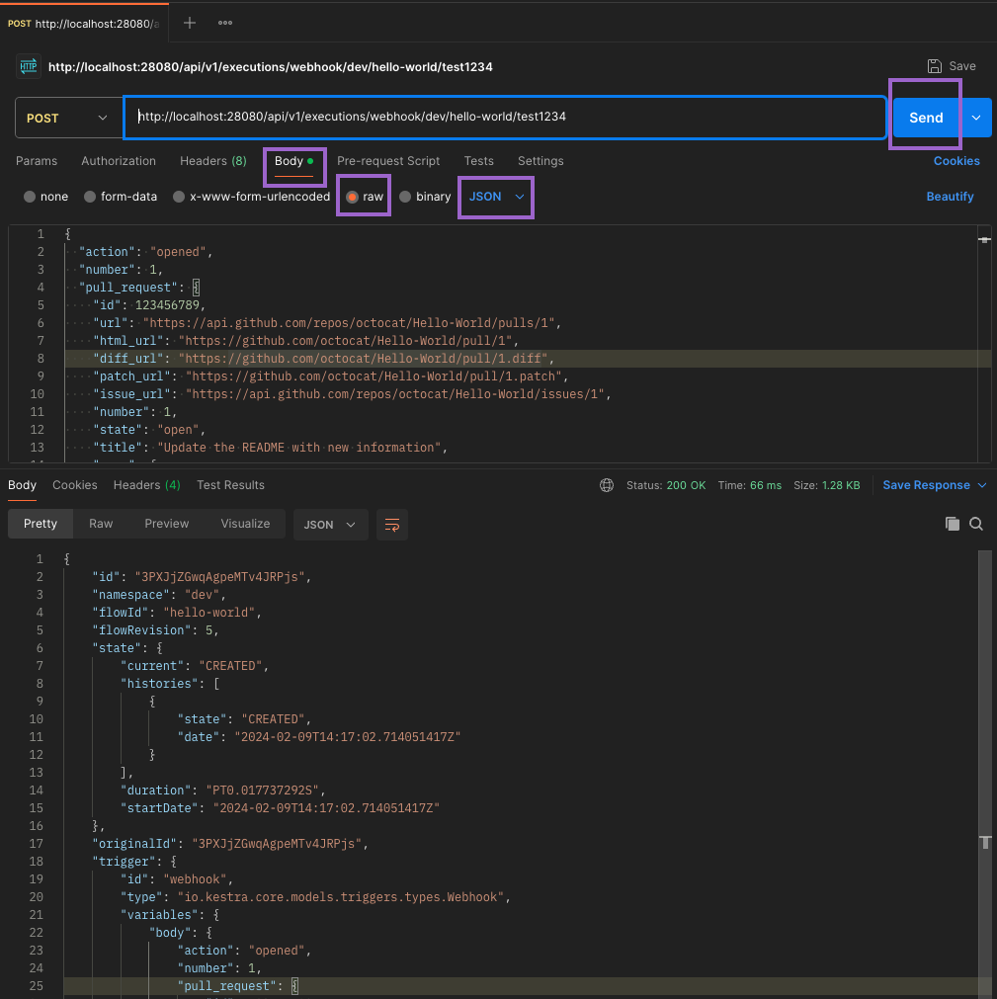Select the form-data body type
The image size is (997, 999).
click(120, 197)
